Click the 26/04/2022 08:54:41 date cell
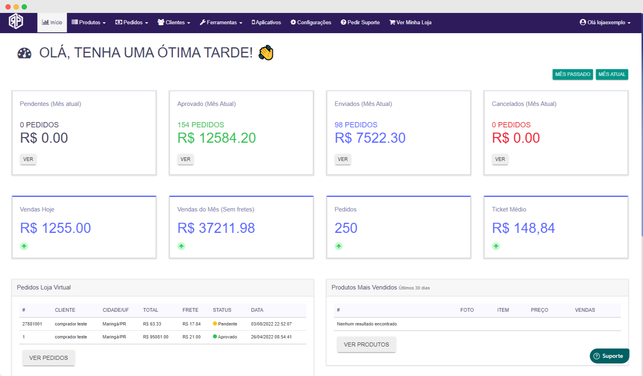The image size is (643, 376). 271,337
